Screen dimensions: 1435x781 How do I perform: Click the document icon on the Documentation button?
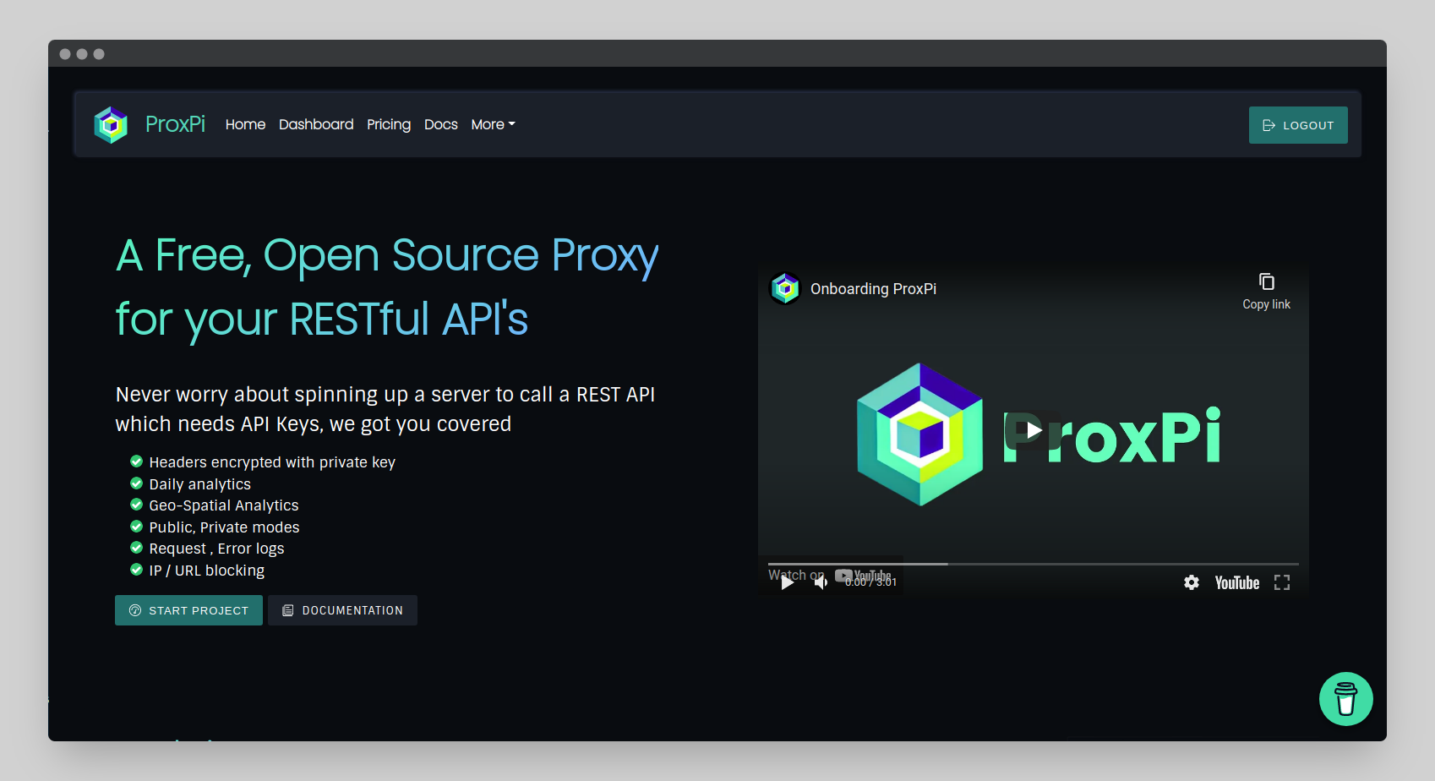pos(288,609)
